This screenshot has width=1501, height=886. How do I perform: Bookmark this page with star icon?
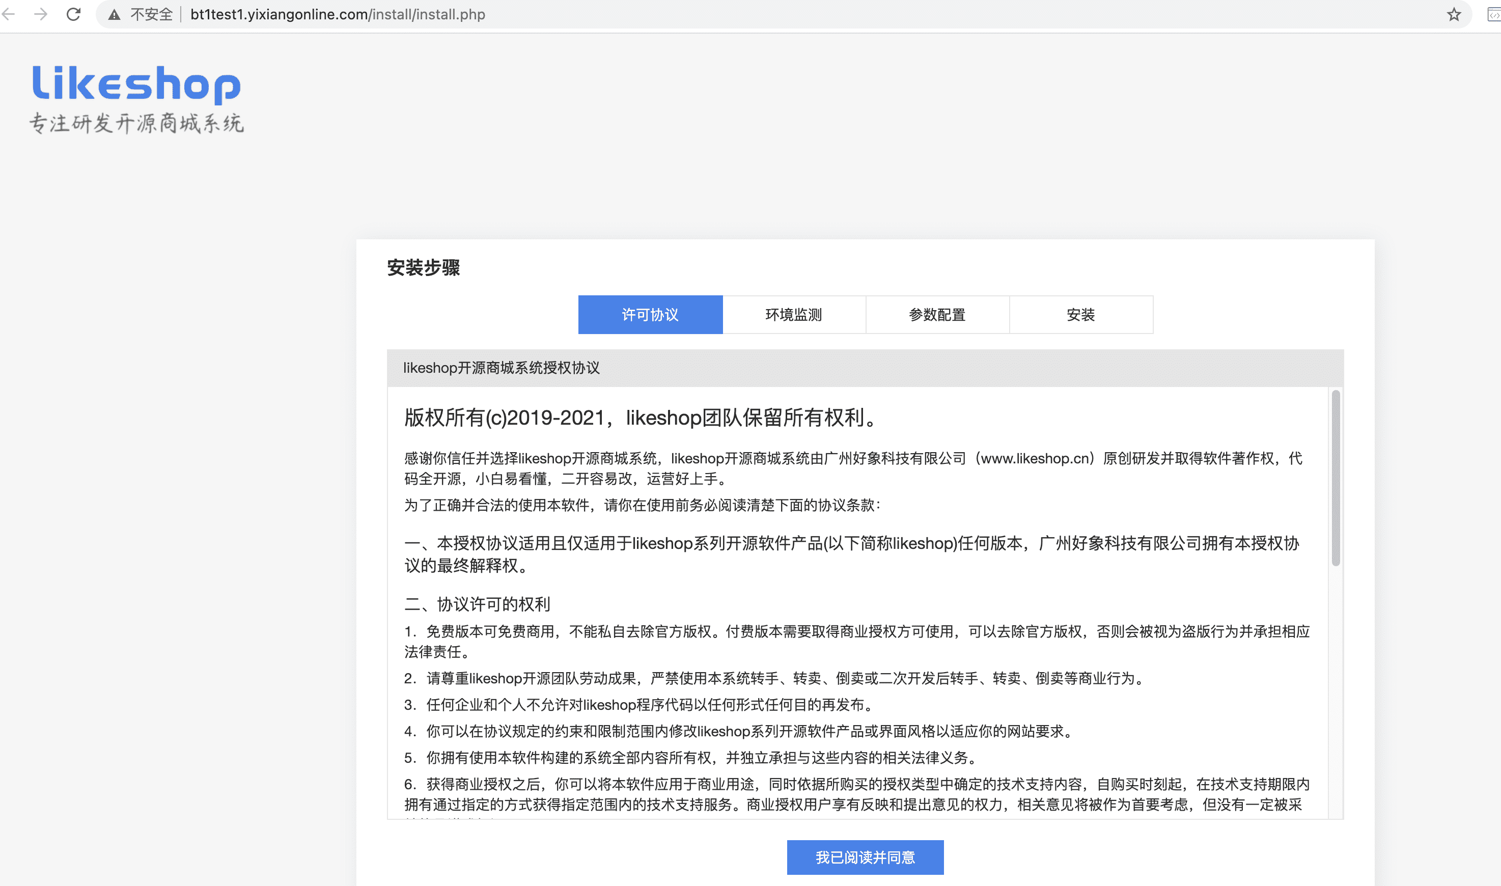pos(1454,14)
